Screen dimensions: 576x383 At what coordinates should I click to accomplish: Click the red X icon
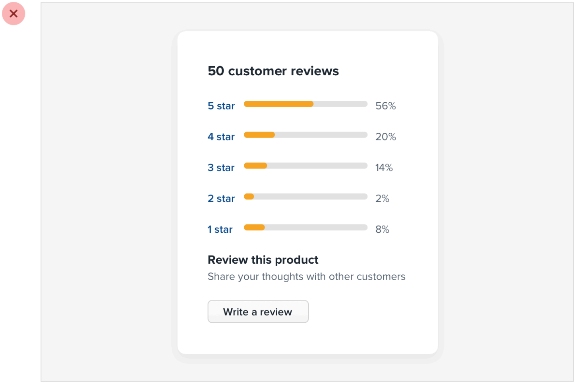pos(14,14)
